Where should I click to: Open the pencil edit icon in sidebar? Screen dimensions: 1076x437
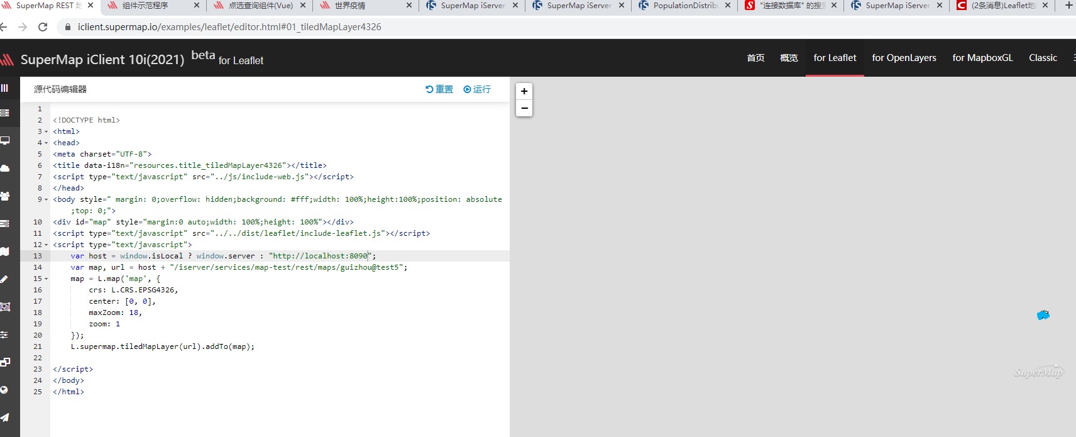coord(5,279)
